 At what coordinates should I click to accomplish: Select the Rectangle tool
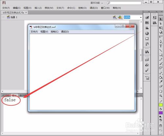(x=161, y=55)
